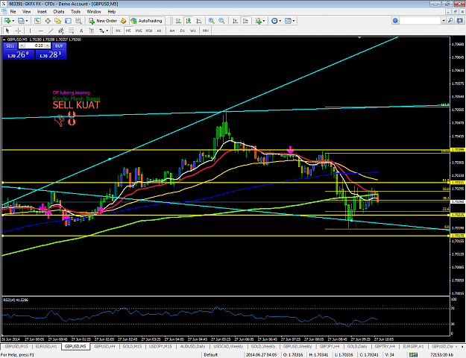Select the Fibonacci Retracement tool
This screenshot has height=358, width=466.
click(x=72, y=31)
